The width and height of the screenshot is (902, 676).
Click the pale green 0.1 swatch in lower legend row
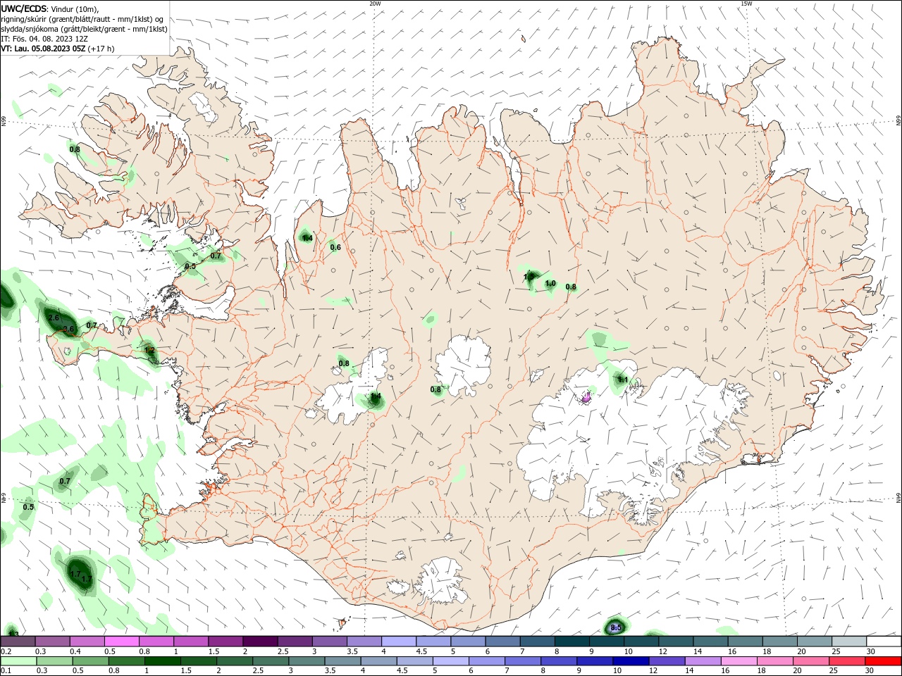click(18, 661)
